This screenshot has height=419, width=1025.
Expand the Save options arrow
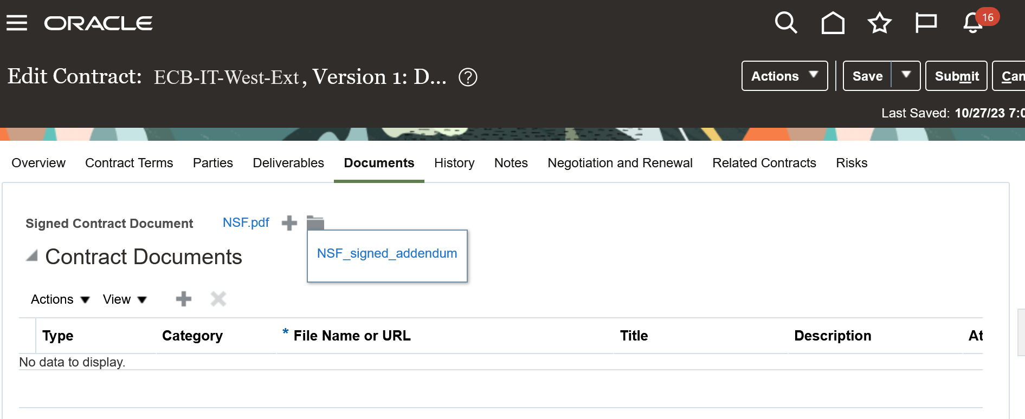(906, 75)
